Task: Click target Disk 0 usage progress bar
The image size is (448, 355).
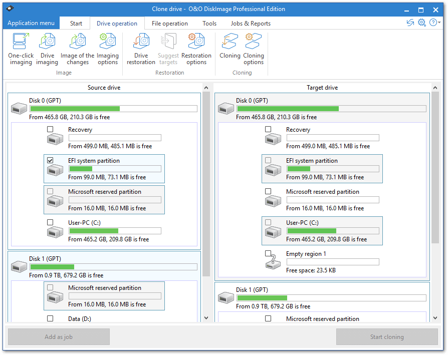Action: [331, 109]
